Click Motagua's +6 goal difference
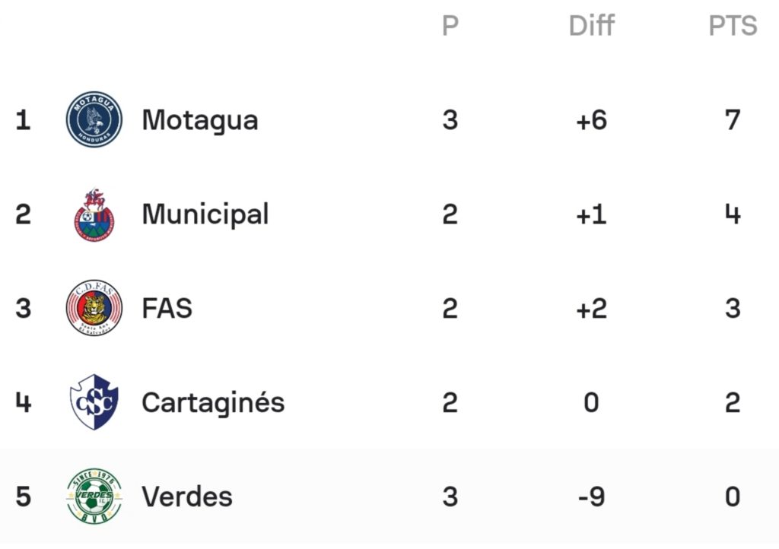The height and width of the screenshot is (549, 779). (591, 120)
